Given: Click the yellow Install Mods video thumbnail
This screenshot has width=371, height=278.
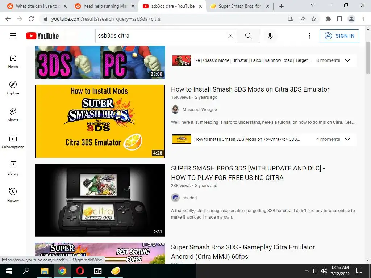Looking at the screenshot, I should coord(100,121).
